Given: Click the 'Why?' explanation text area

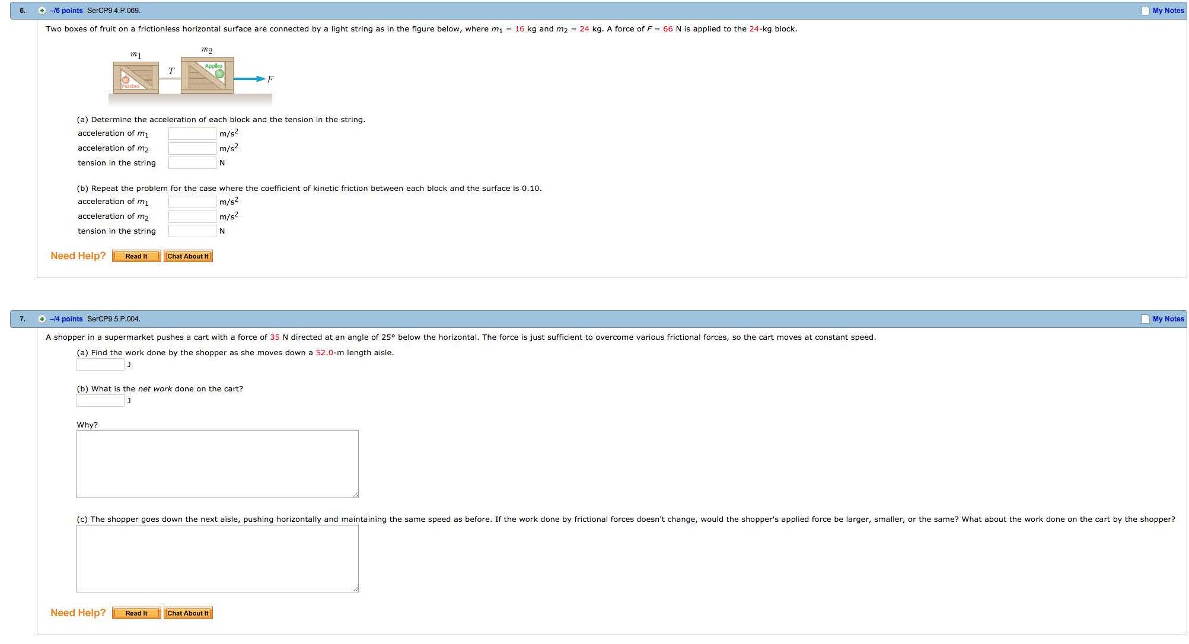Looking at the screenshot, I should [217, 464].
